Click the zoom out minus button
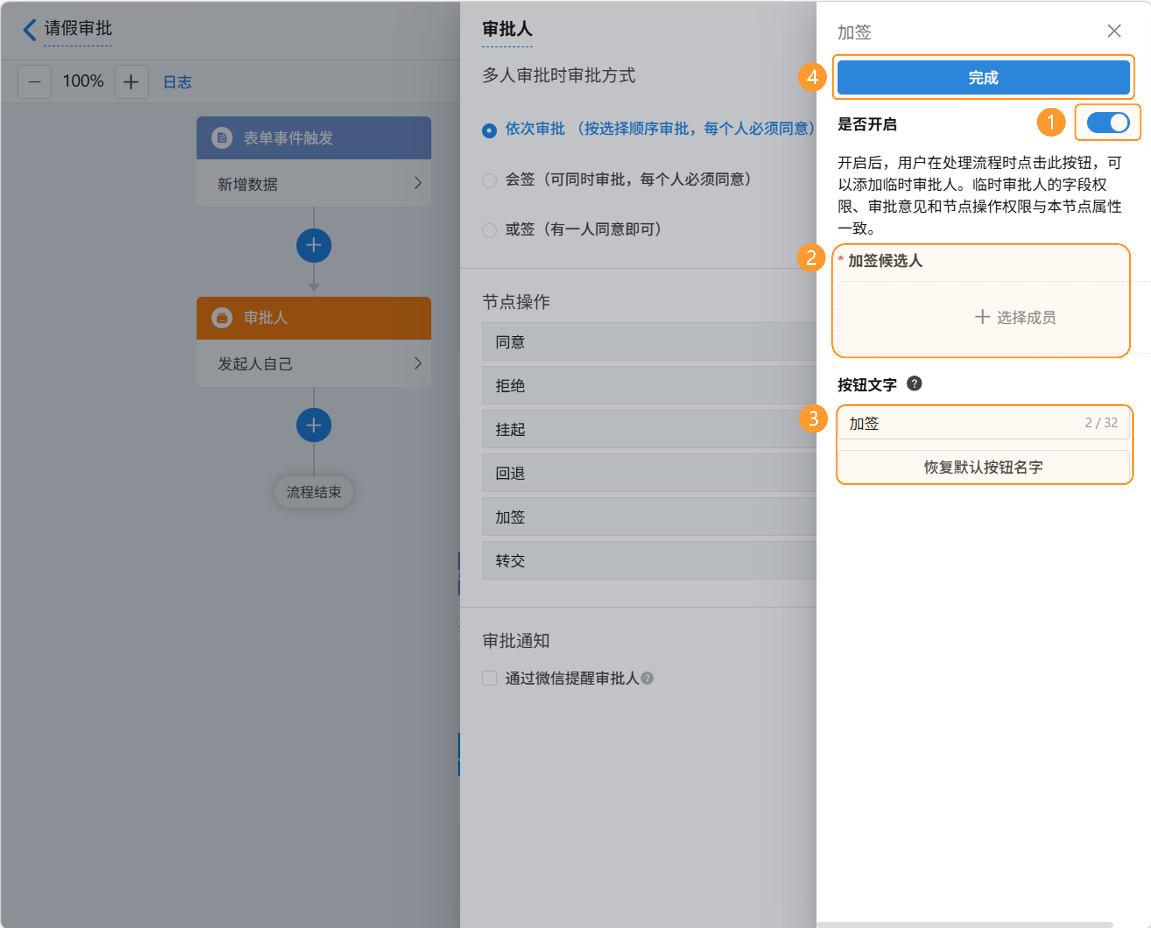This screenshot has width=1151, height=928. click(35, 82)
